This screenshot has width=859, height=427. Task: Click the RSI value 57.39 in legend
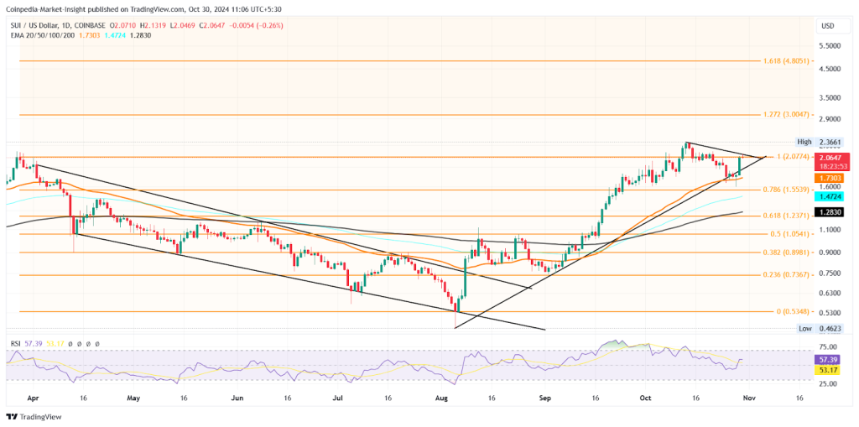tap(32, 344)
